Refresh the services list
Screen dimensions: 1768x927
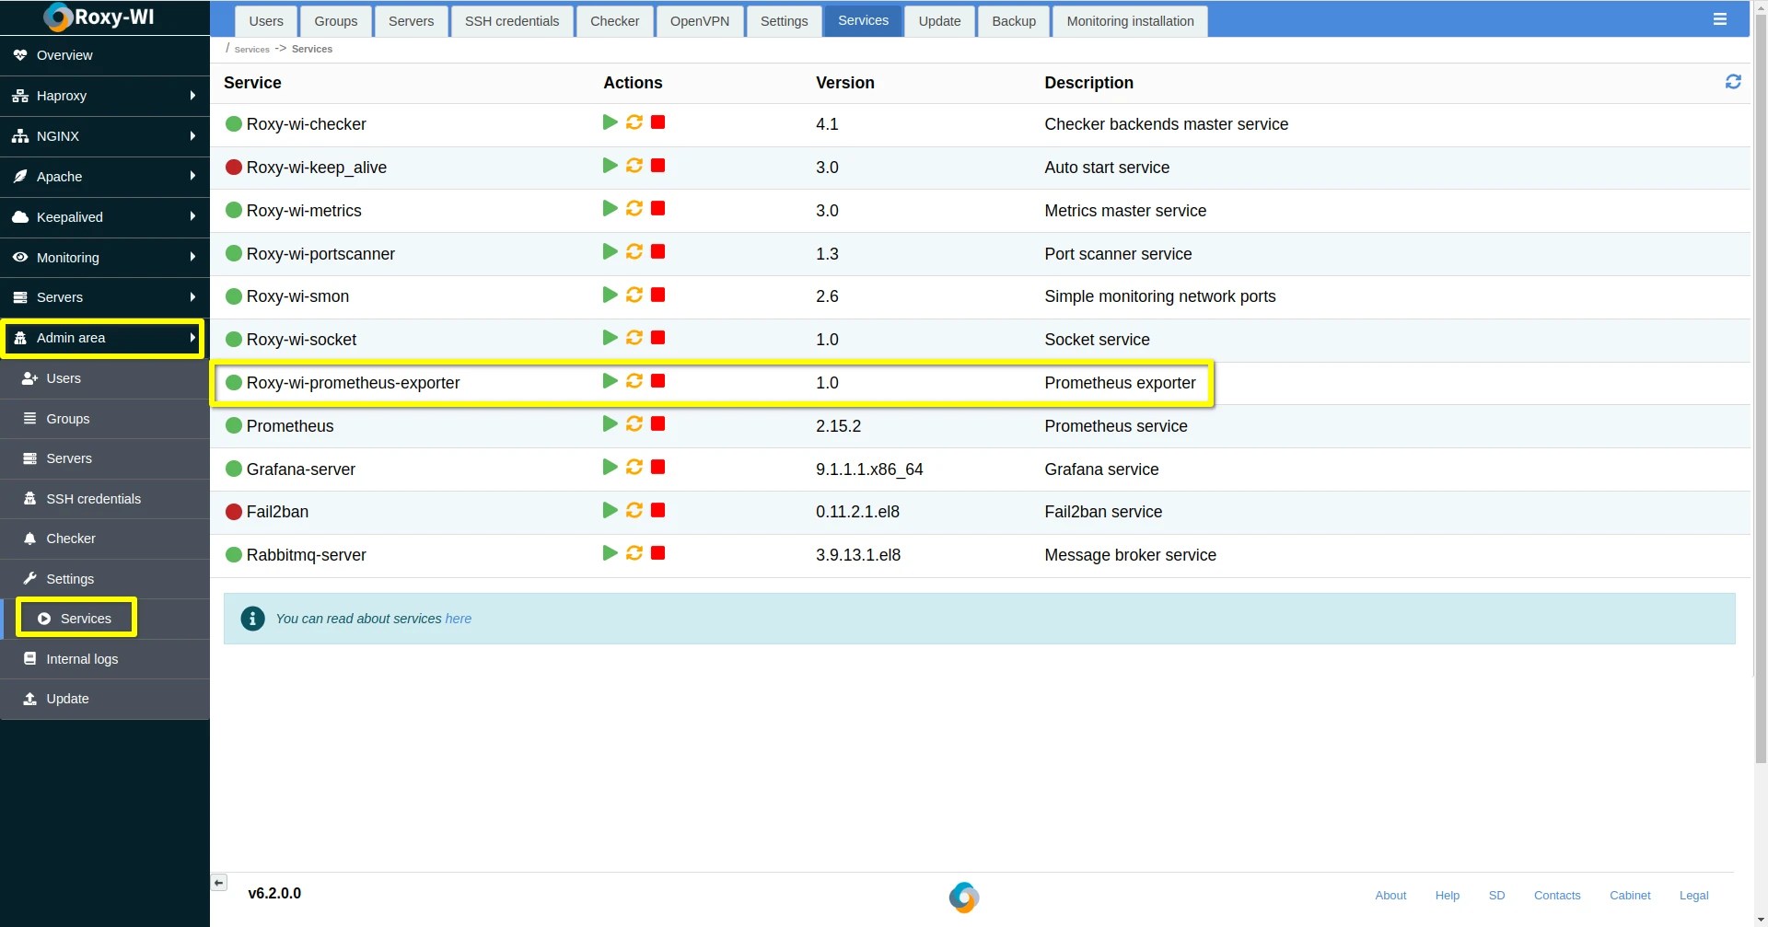(x=1733, y=82)
